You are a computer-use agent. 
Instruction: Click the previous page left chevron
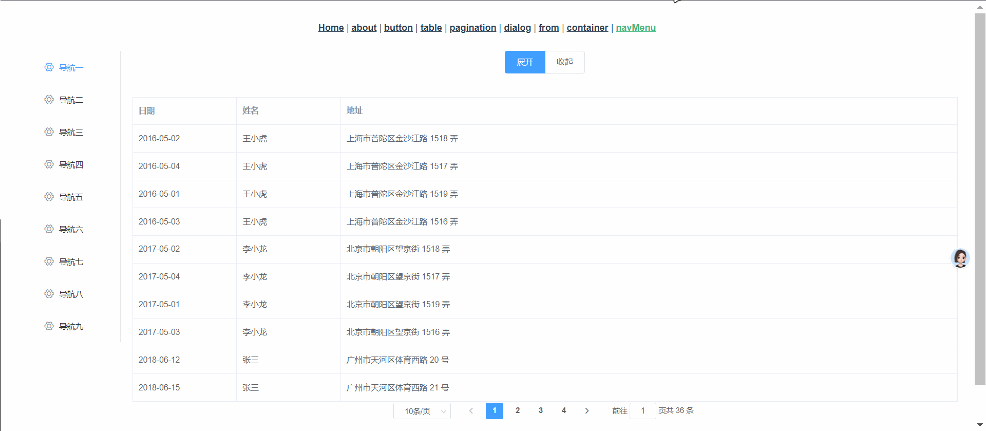coord(471,410)
